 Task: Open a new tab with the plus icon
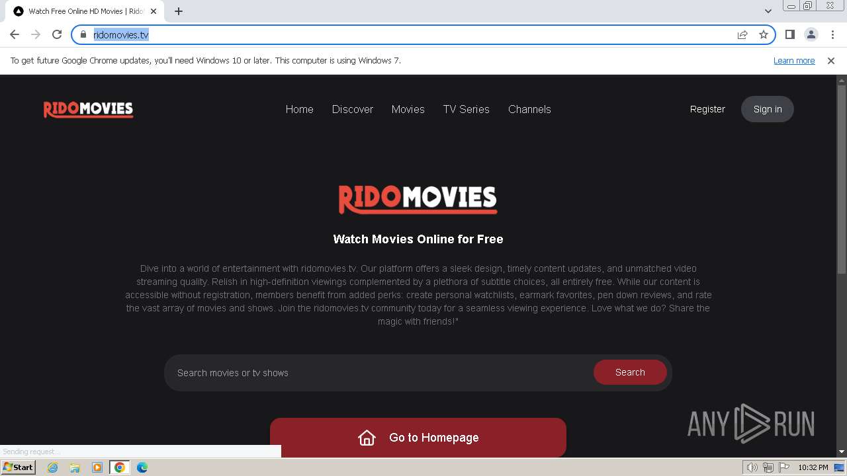pyautogui.click(x=179, y=11)
